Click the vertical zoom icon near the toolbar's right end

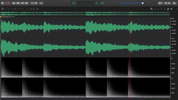coord(171,9)
